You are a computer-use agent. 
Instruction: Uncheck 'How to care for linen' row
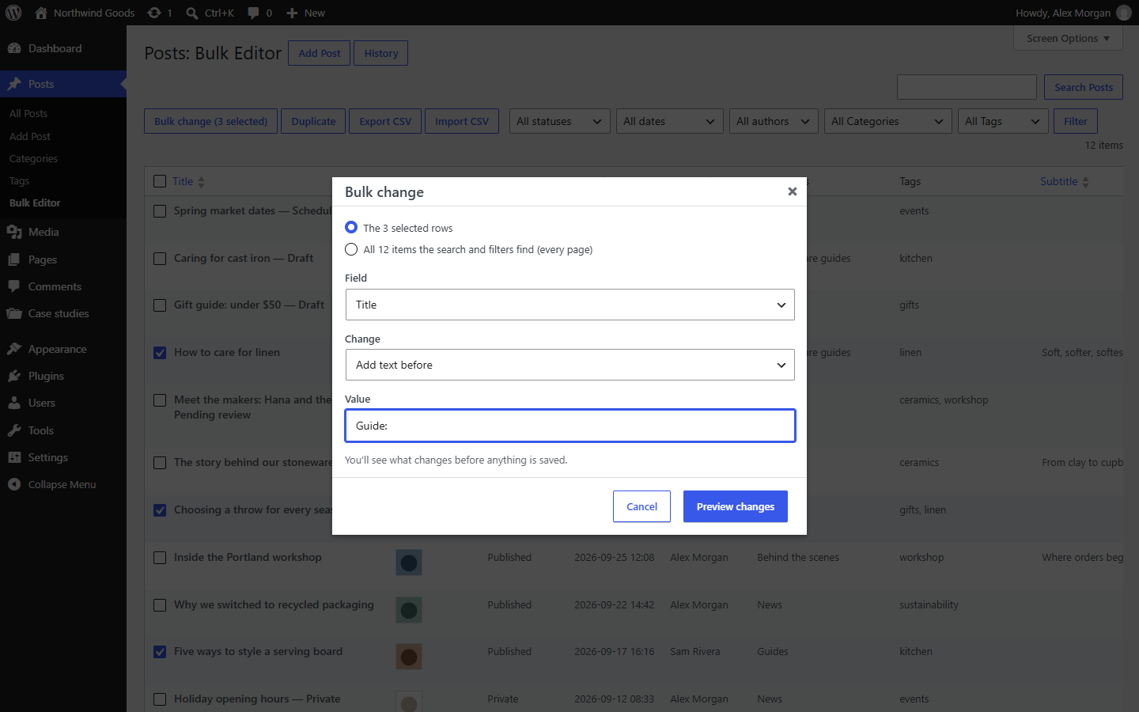pos(160,353)
